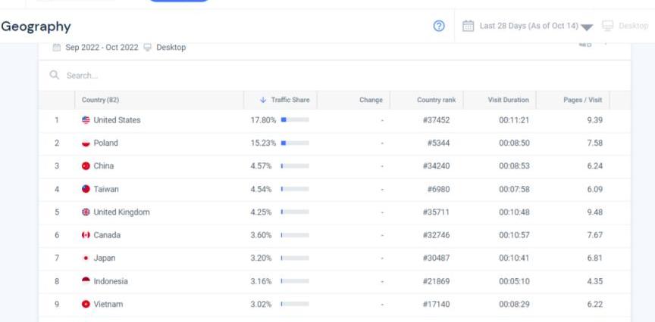The width and height of the screenshot is (655, 322).
Task: Click the Country (82) column header
Action: coord(100,100)
